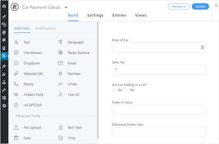The width and height of the screenshot is (219, 144).
Task: Add a Dropdown field
Action: (x=27, y=63)
